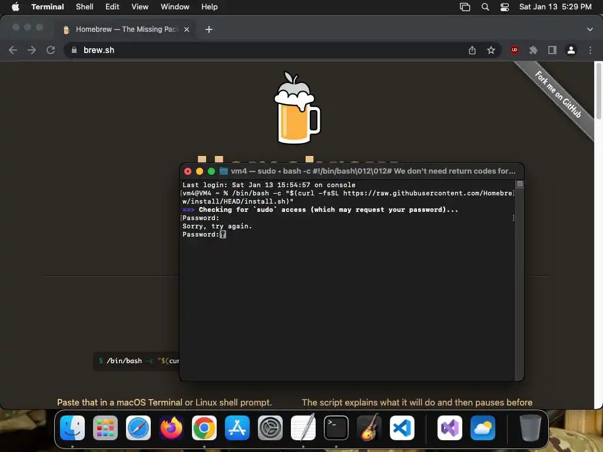603x452 pixels.
Task: Open the Edit menu
Action: [x=112, y=6]
